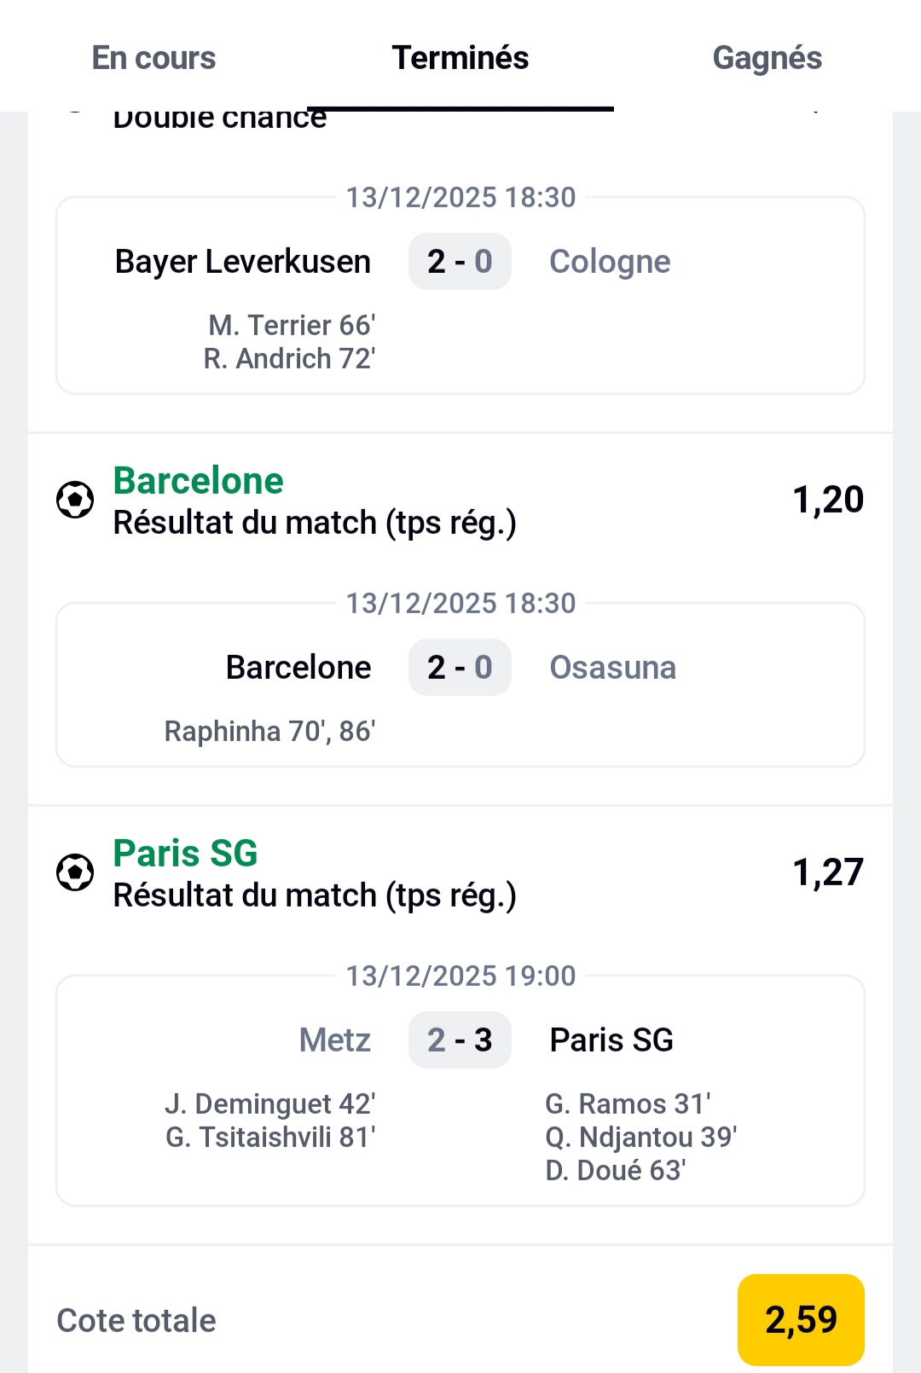
Task: Switch to the En cours tab
Action: click(153, 57)
